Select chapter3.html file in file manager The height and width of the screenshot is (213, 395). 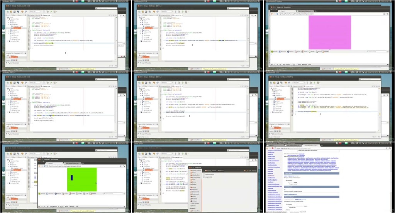[x=209, y=174]
